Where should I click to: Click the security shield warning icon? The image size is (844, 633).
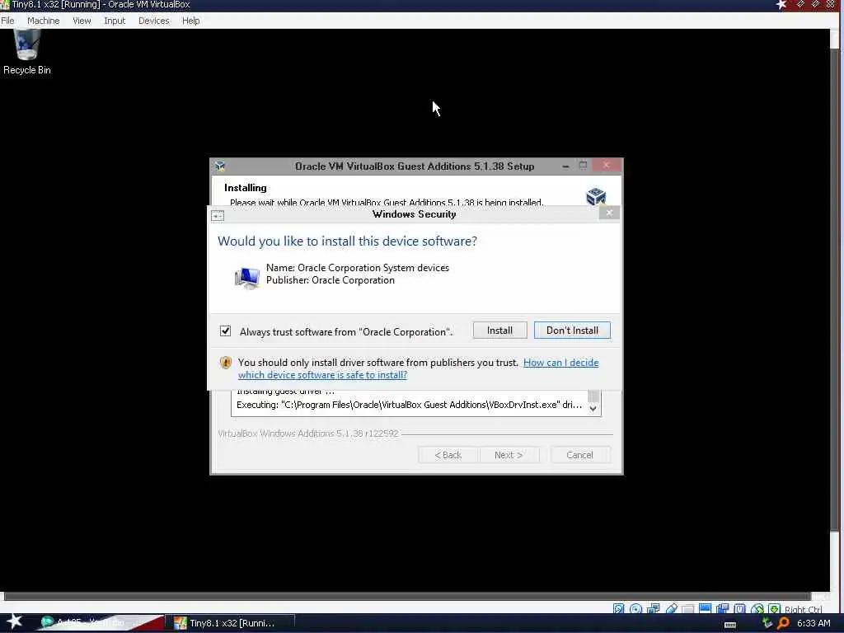pyautogui.click(x=226, y=363)
